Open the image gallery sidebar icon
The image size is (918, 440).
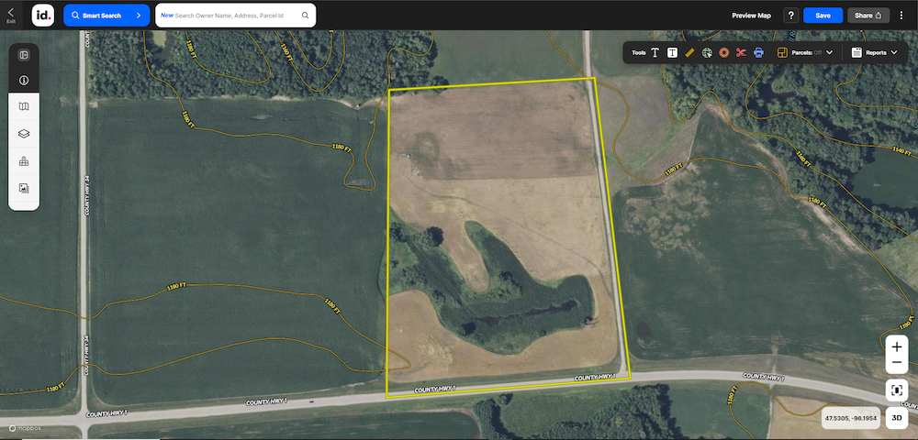coord(24,188)
